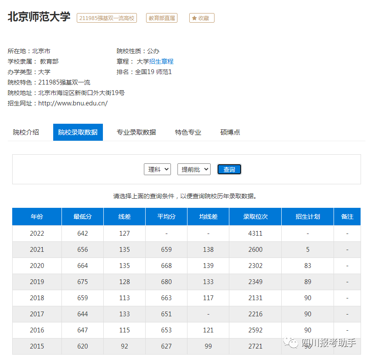
Task: Click admission rank 2131
Action: (256, 298)
